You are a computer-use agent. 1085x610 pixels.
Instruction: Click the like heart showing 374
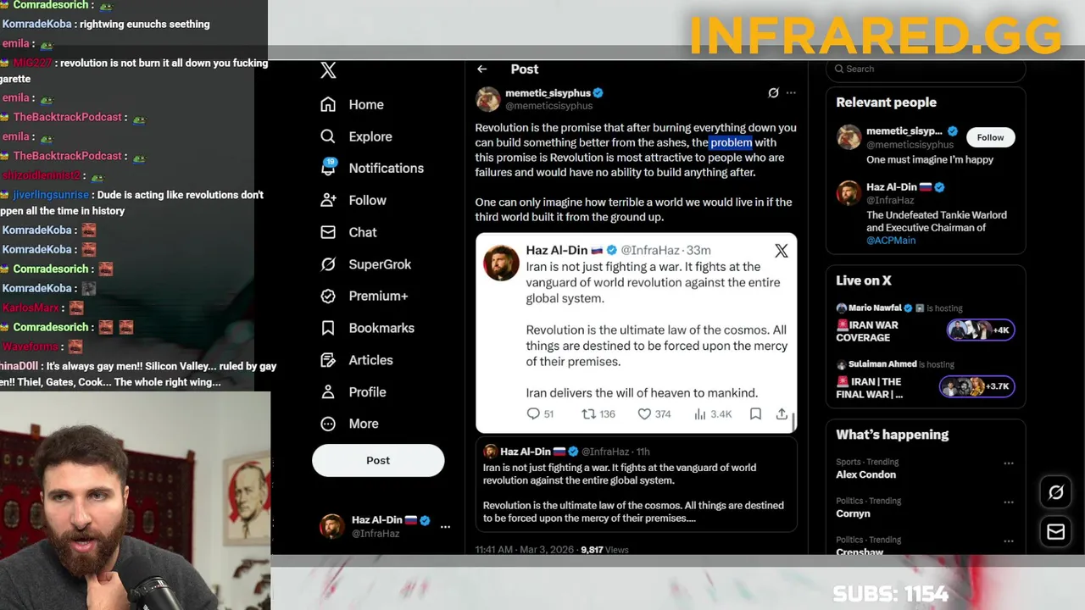click(644, 413)
